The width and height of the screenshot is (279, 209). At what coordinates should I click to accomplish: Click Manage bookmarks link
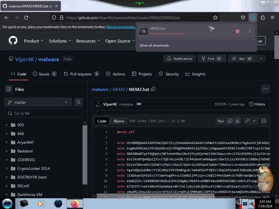click(121, 27)
